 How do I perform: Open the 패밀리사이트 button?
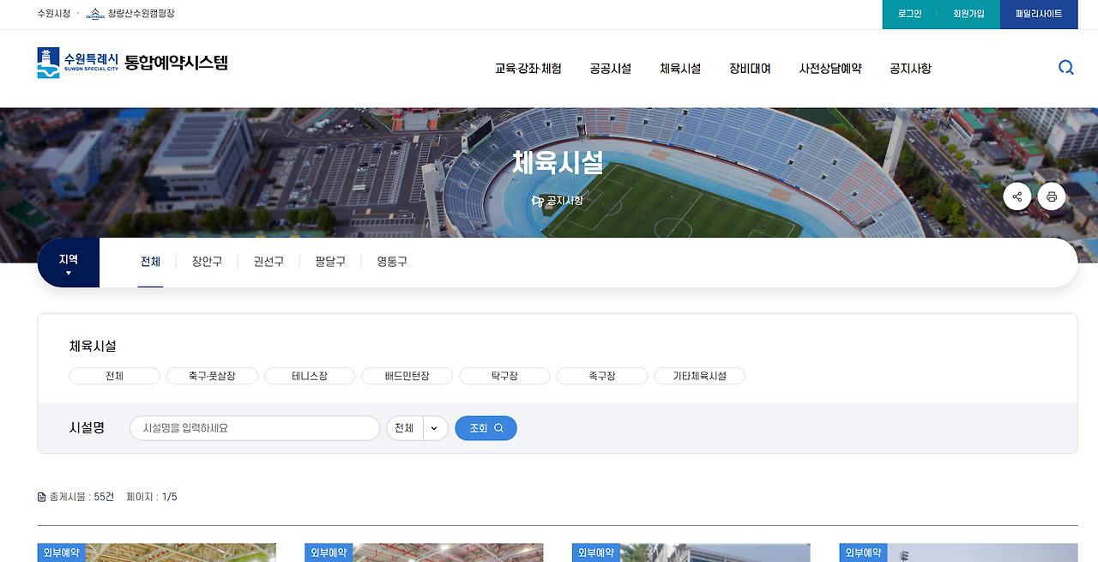1039,15
